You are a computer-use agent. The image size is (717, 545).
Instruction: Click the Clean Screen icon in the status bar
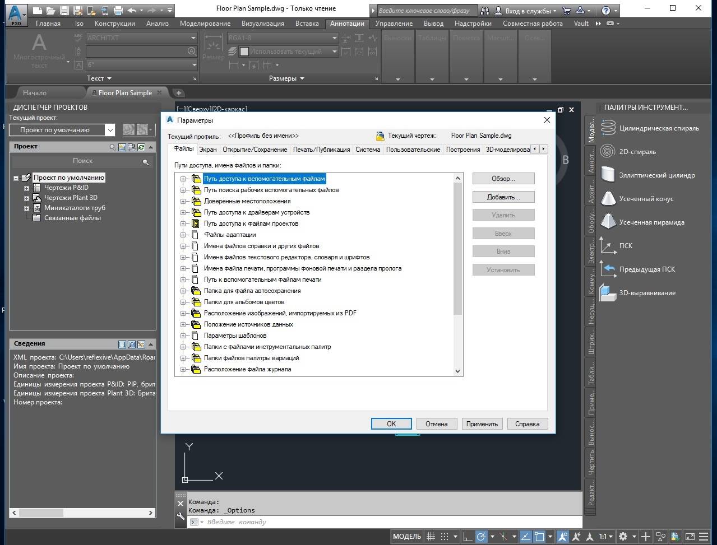(690, 536)
